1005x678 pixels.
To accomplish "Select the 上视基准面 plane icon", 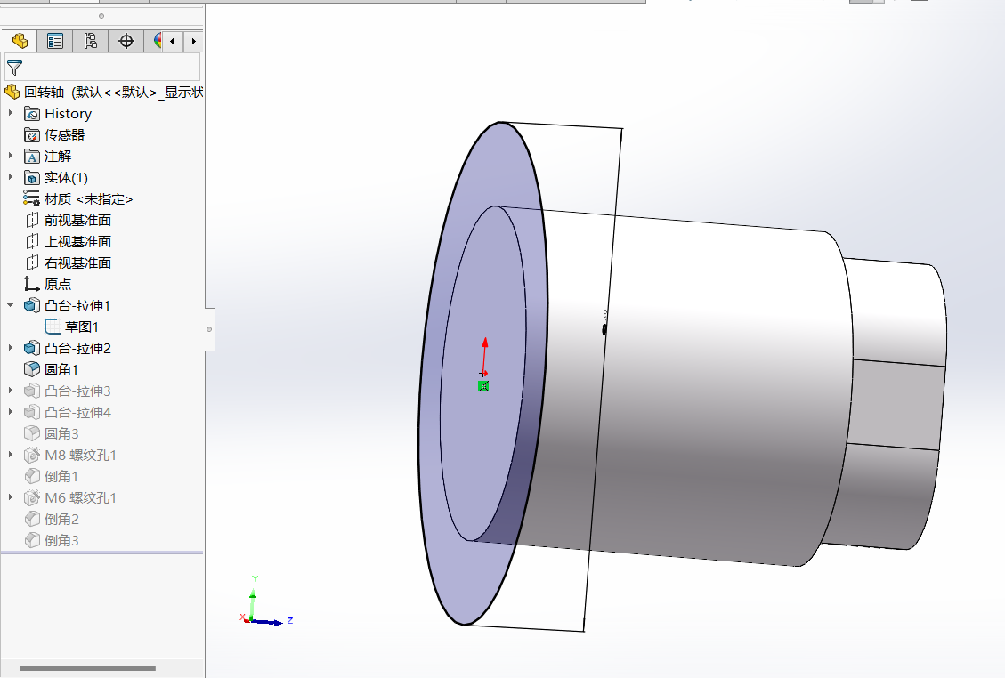I will 31,242.
